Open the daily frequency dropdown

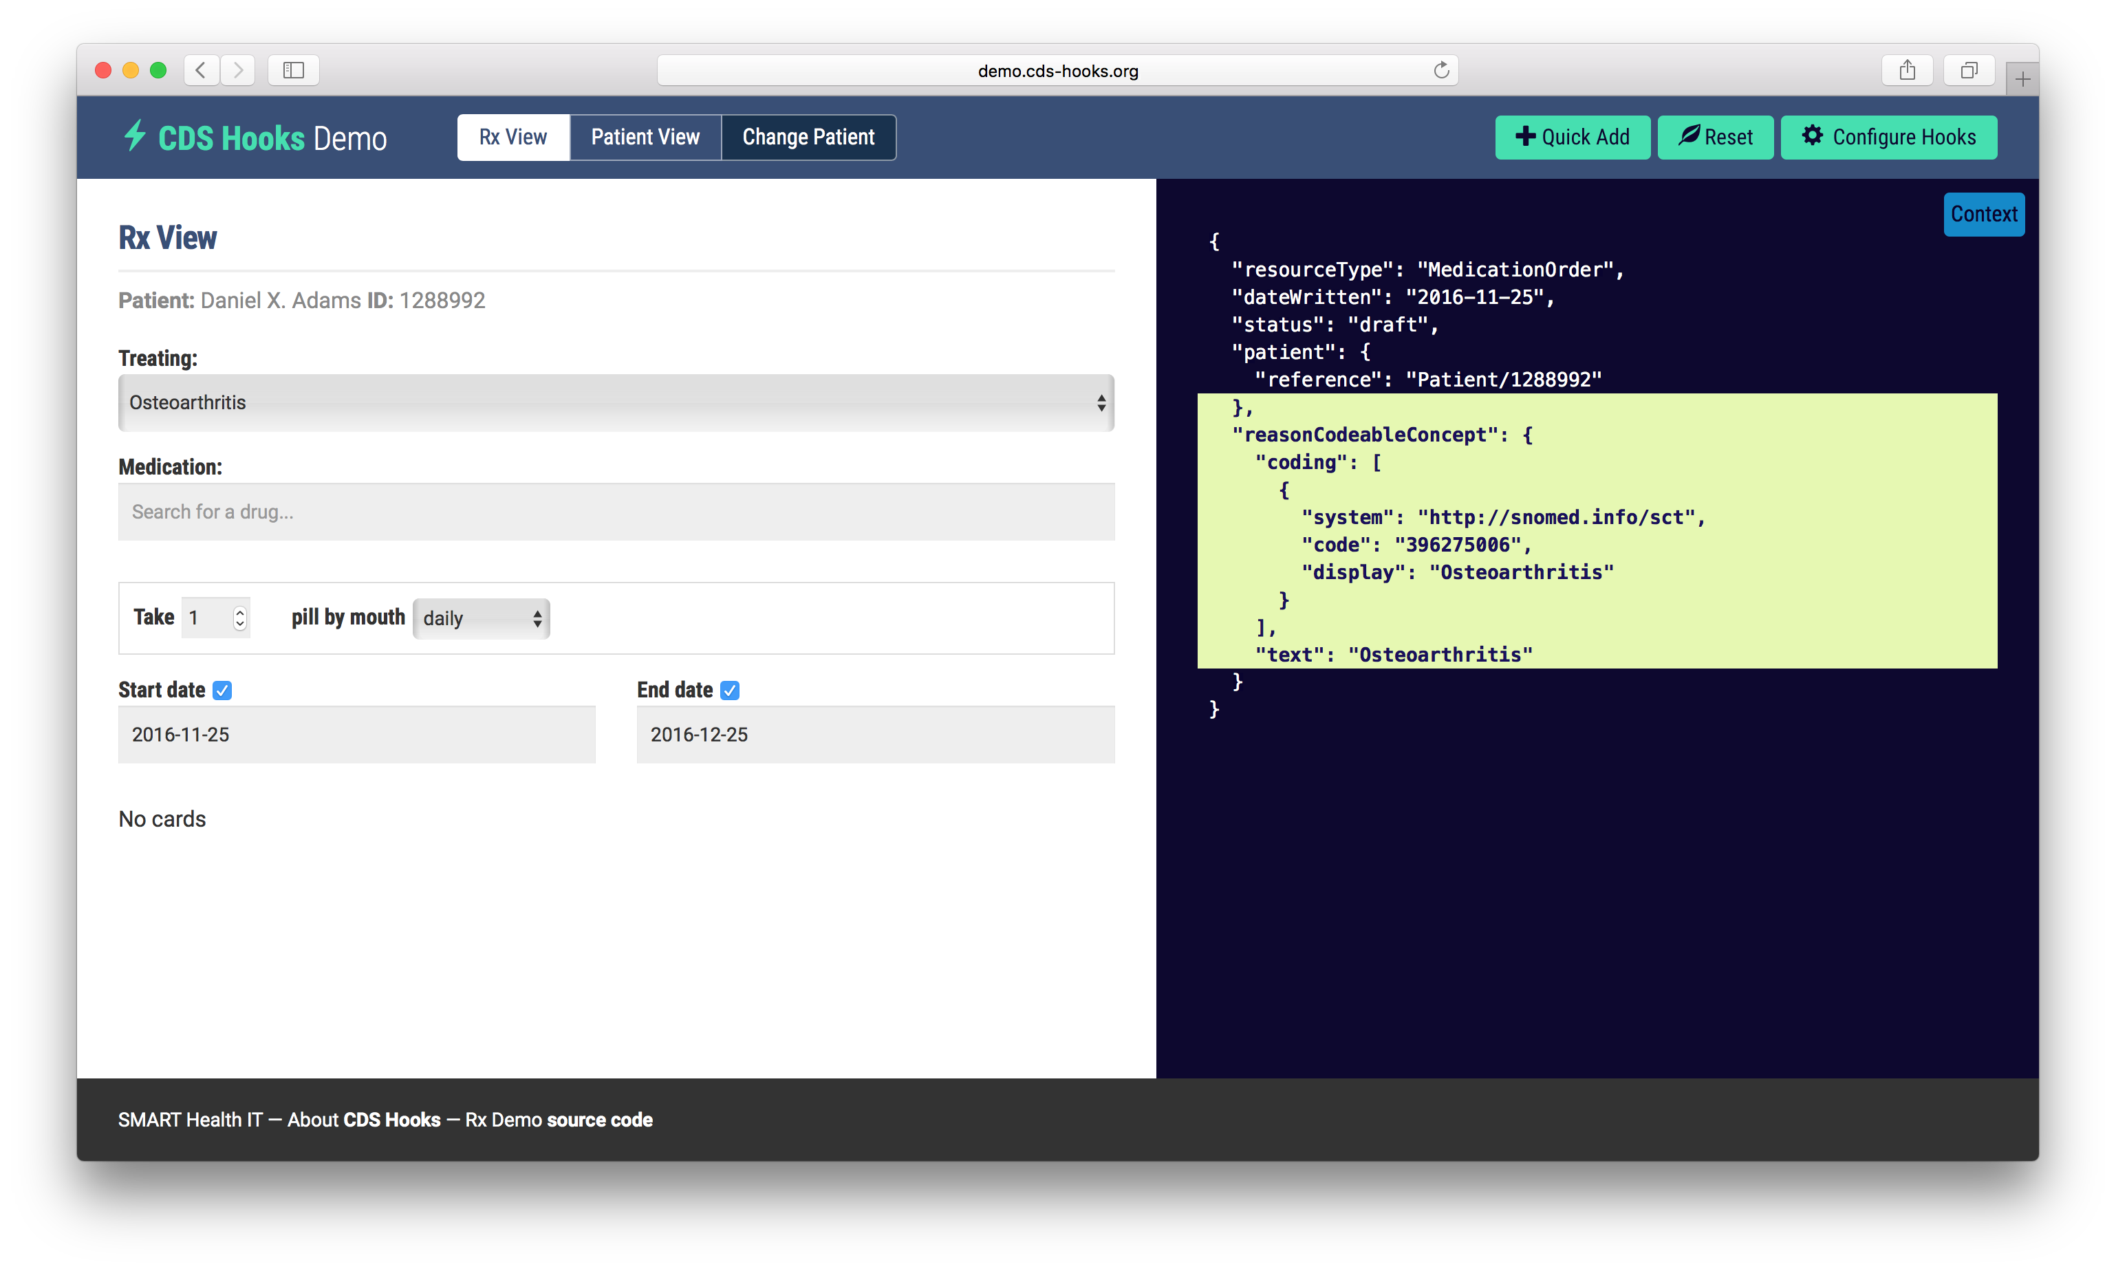pyautogui.click(x=482, y=618)
